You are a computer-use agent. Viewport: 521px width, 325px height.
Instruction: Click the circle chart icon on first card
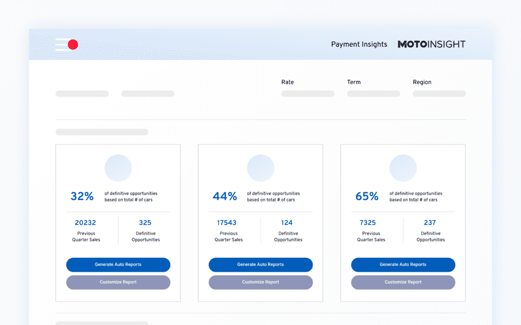[x=118, y=168]
